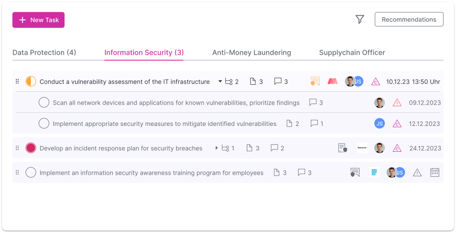The image size is (456, 233).
Task: Click the documents icon on the incident response task
Action: click(249, 148)
